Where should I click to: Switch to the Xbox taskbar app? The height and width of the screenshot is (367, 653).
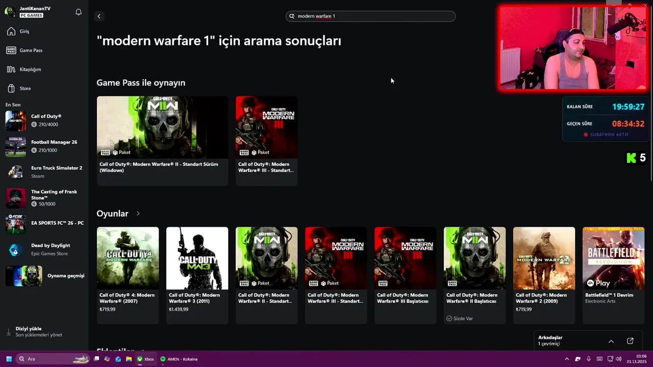[145, 359]
